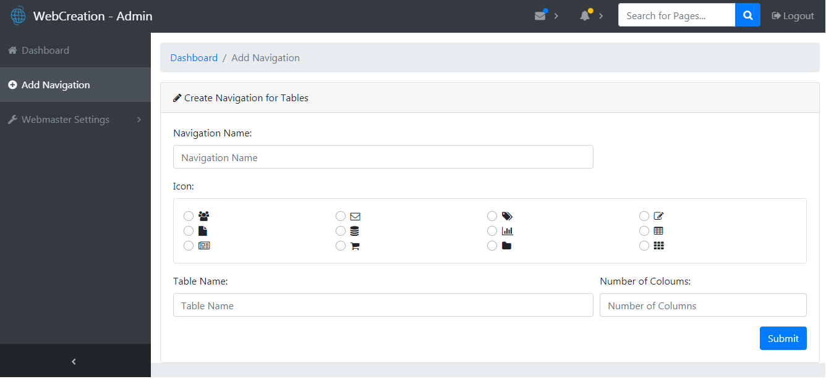
Task: Click inside the Navigation Name input field
Action: [x=383, y=157]
